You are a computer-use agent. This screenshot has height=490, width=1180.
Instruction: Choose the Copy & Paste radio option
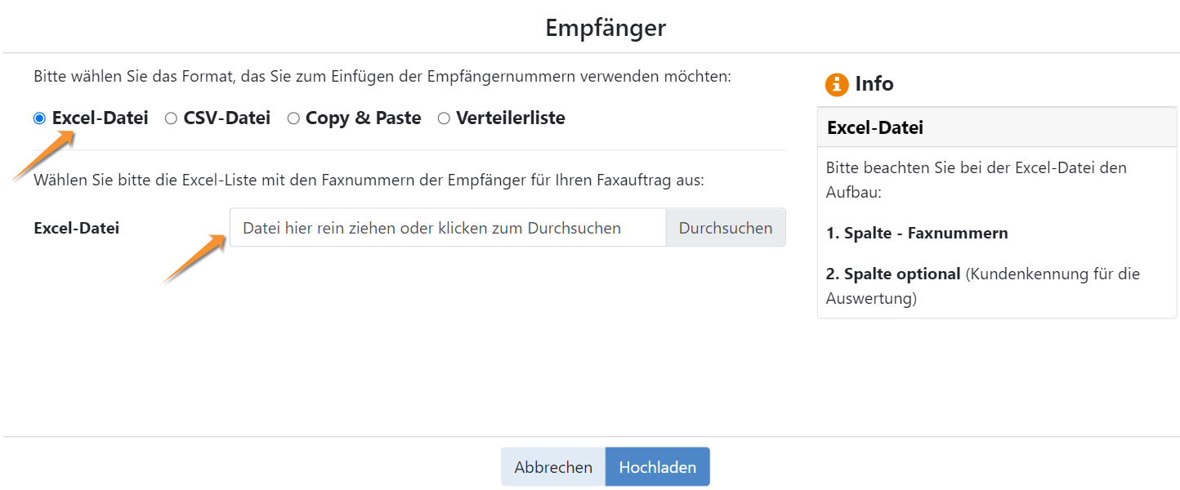(x=293, y=118)
